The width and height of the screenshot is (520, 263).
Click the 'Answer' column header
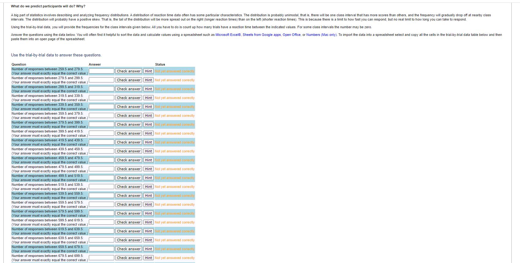coord(95,64)
